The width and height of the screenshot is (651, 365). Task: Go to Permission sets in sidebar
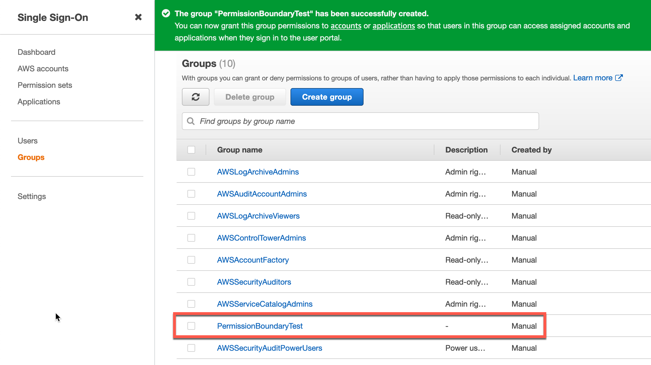(45, 85)
